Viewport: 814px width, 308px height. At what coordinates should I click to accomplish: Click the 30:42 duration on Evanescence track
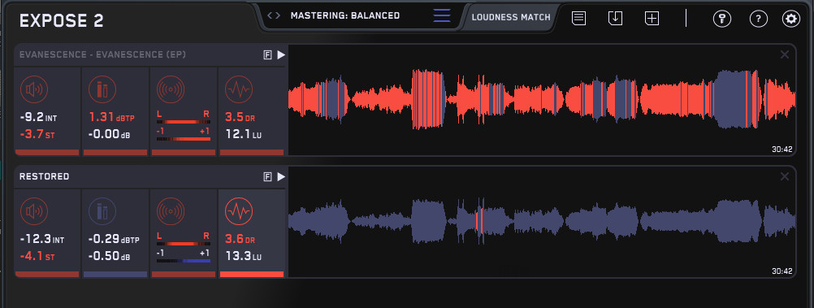click(782, 149)
